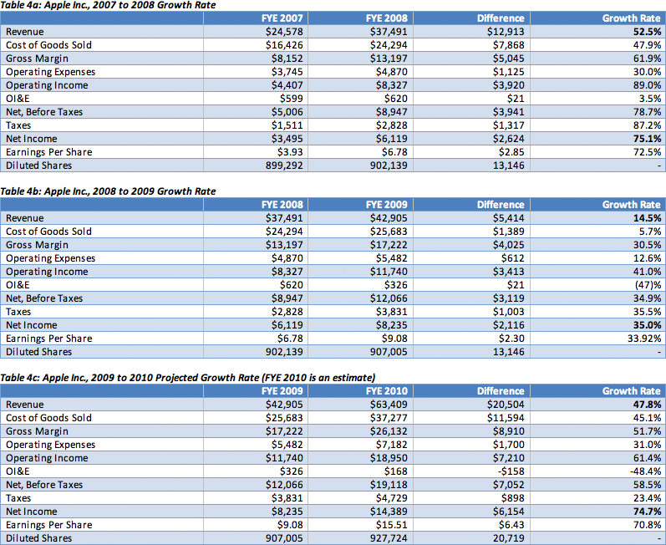Click the 78.7% growth rate cell
Image resolution: width=666 pixels, height=545 pixels.
pos(648,112)
